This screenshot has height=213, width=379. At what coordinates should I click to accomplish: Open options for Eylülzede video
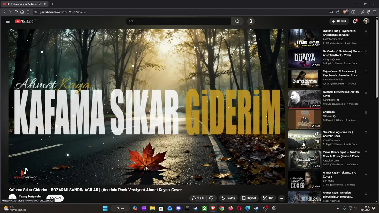coord(366,112)
